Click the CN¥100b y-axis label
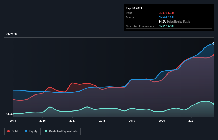The width and height of the screenshot is (218, 140). 12,34
